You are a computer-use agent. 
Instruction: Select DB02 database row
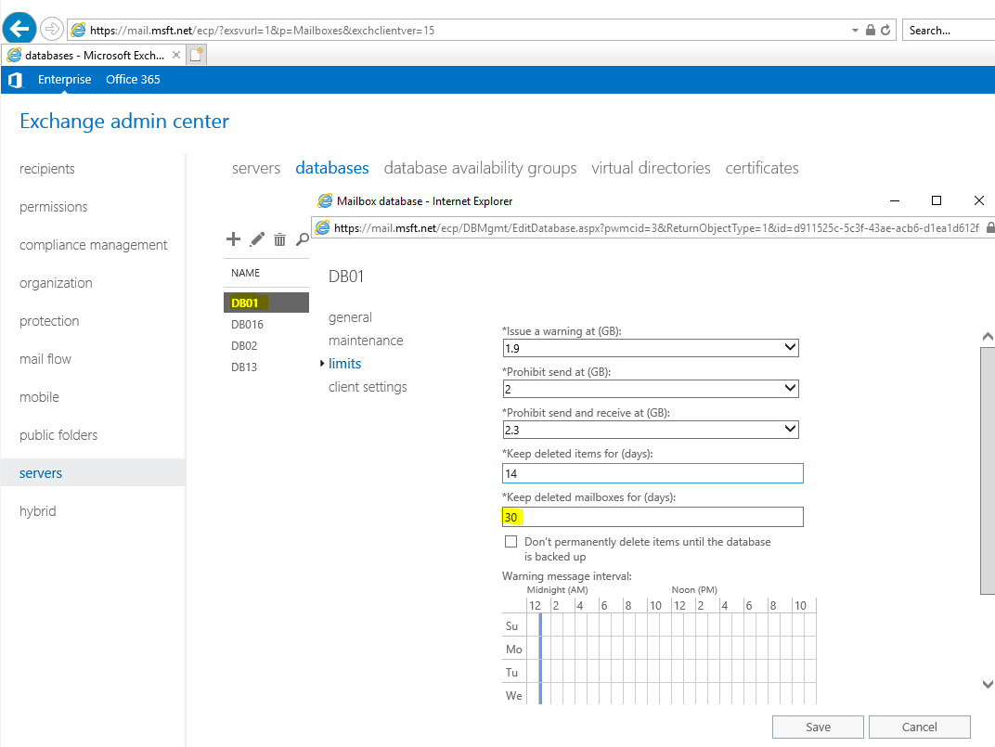[265, 346]
